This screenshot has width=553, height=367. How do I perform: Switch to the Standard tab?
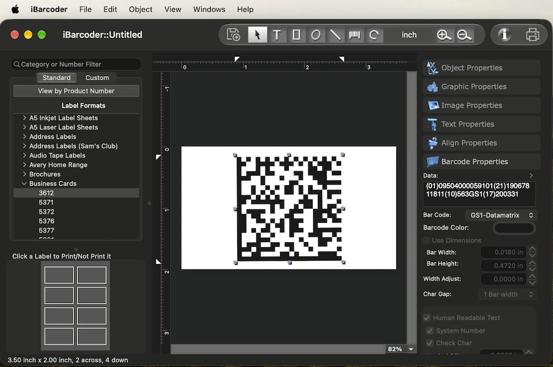point(56,77)
